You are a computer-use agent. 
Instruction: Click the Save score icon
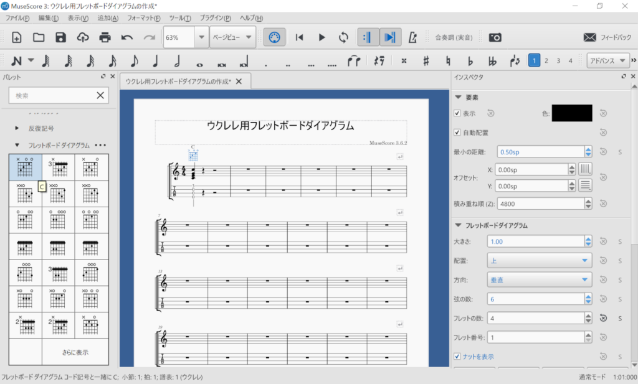[x=60, y=37]
